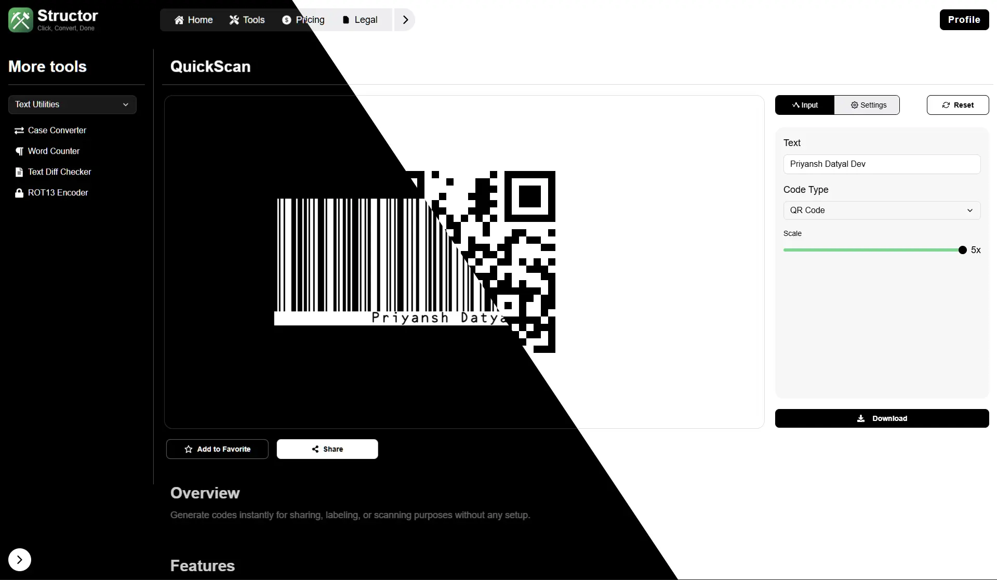
Task: Reset the QuickScan inputs
Action: click(x=958, y=105)
